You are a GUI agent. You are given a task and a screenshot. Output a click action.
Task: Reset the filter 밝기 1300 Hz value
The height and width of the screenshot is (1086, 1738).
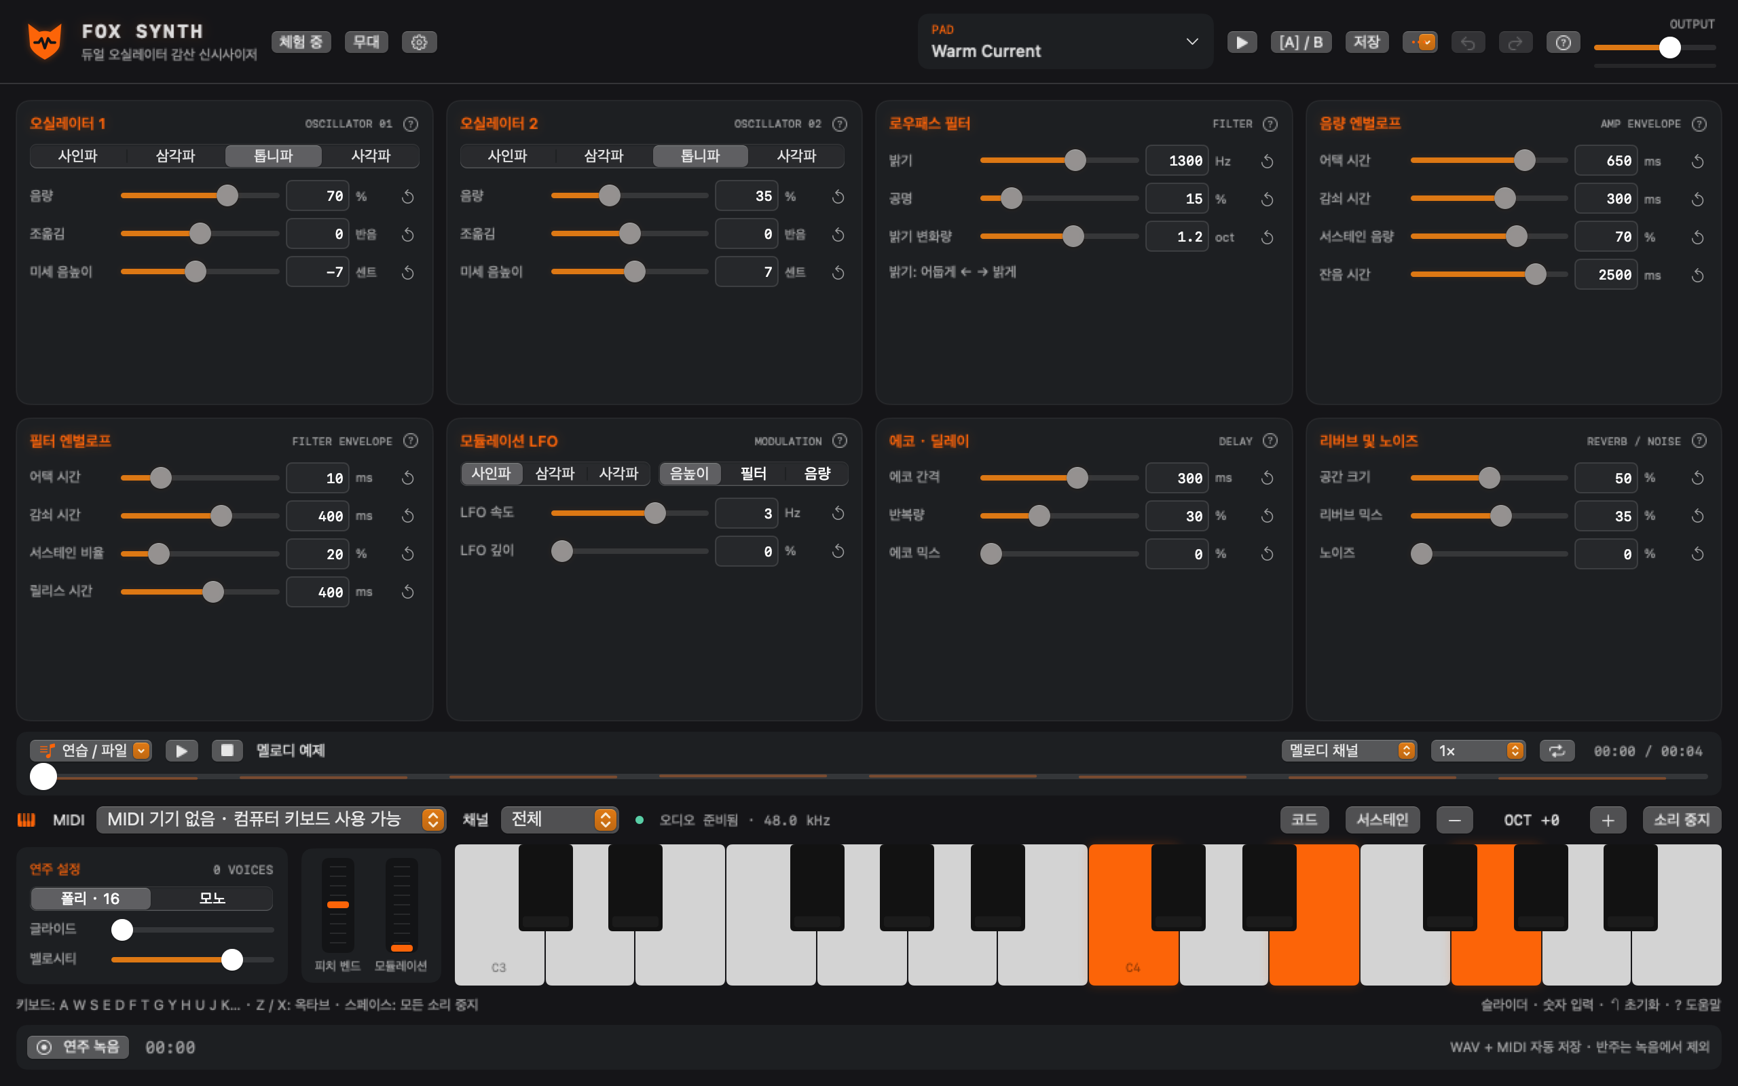(x=1267, y=161)
